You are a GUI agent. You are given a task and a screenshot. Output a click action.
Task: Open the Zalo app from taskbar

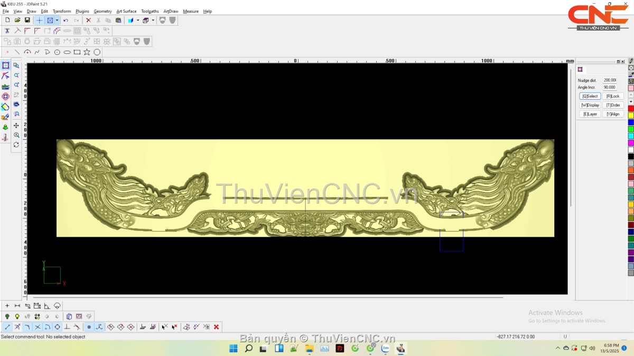pos(386,348)
